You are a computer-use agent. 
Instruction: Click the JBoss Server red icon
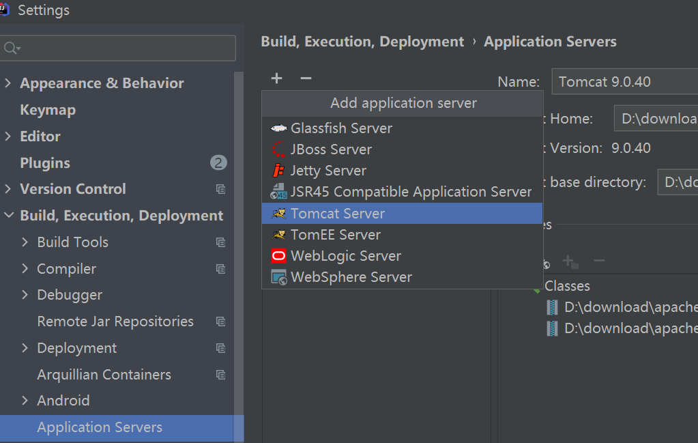coord(278,149)
